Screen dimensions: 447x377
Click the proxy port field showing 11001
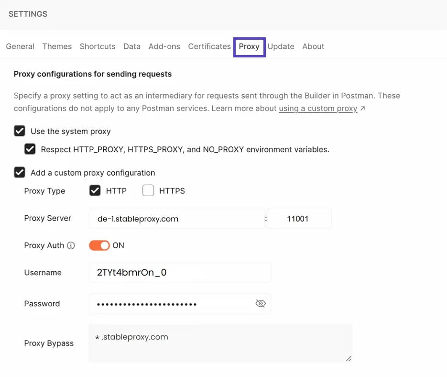click(x=299, y=218)
